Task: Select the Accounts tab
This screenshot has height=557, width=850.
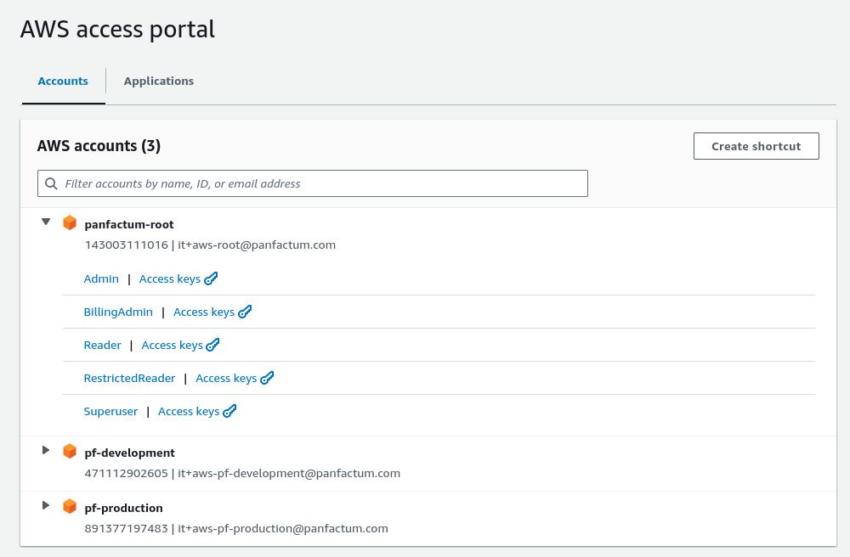Action: click(x=63, y=81)
